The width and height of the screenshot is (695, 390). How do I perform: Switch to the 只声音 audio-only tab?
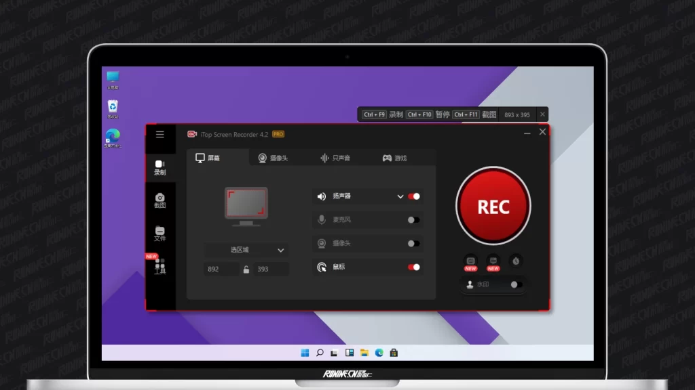(x=335, y=158)
